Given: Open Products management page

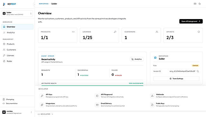Looking at the screenshot, I should click(x=17, y=44).
